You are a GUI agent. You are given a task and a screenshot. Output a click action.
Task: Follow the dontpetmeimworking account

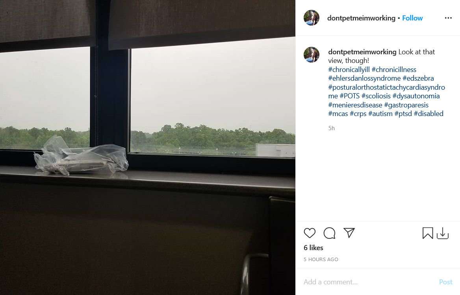tap(412, 18)
